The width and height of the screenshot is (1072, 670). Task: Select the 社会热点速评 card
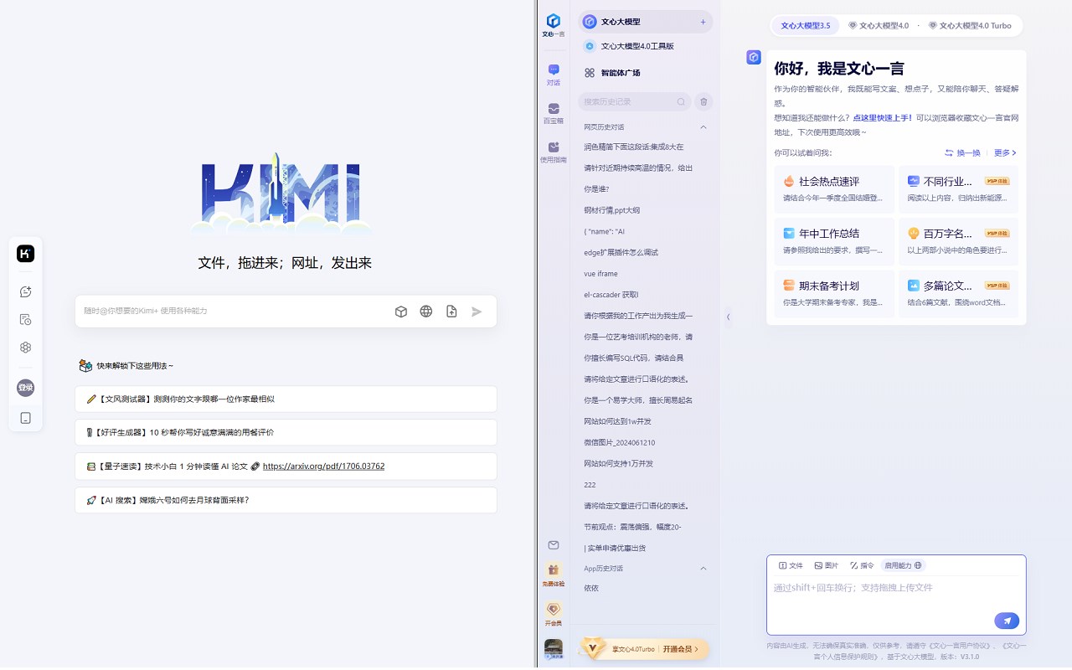click(834, 189)
